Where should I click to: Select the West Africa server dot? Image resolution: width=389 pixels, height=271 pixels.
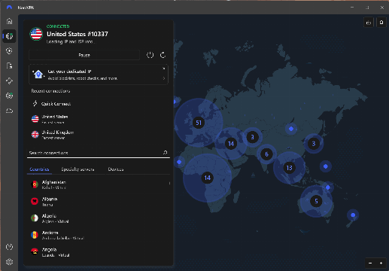pos(179,162)
